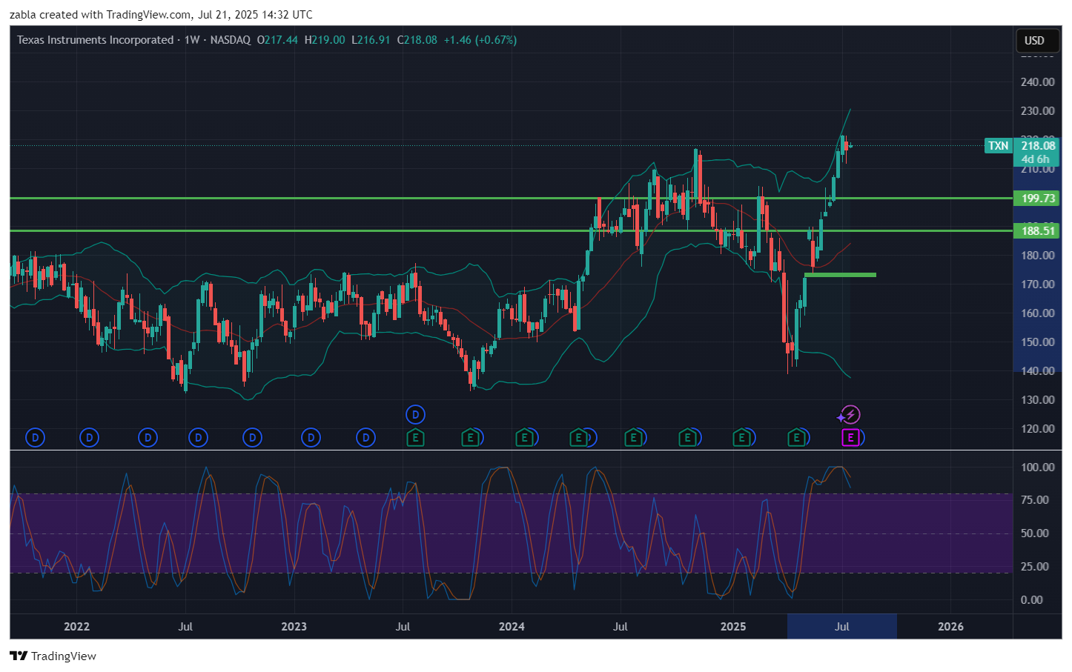
Task: Click the D dividend marker stacked above an E marker
Action: tap(415, 415)
